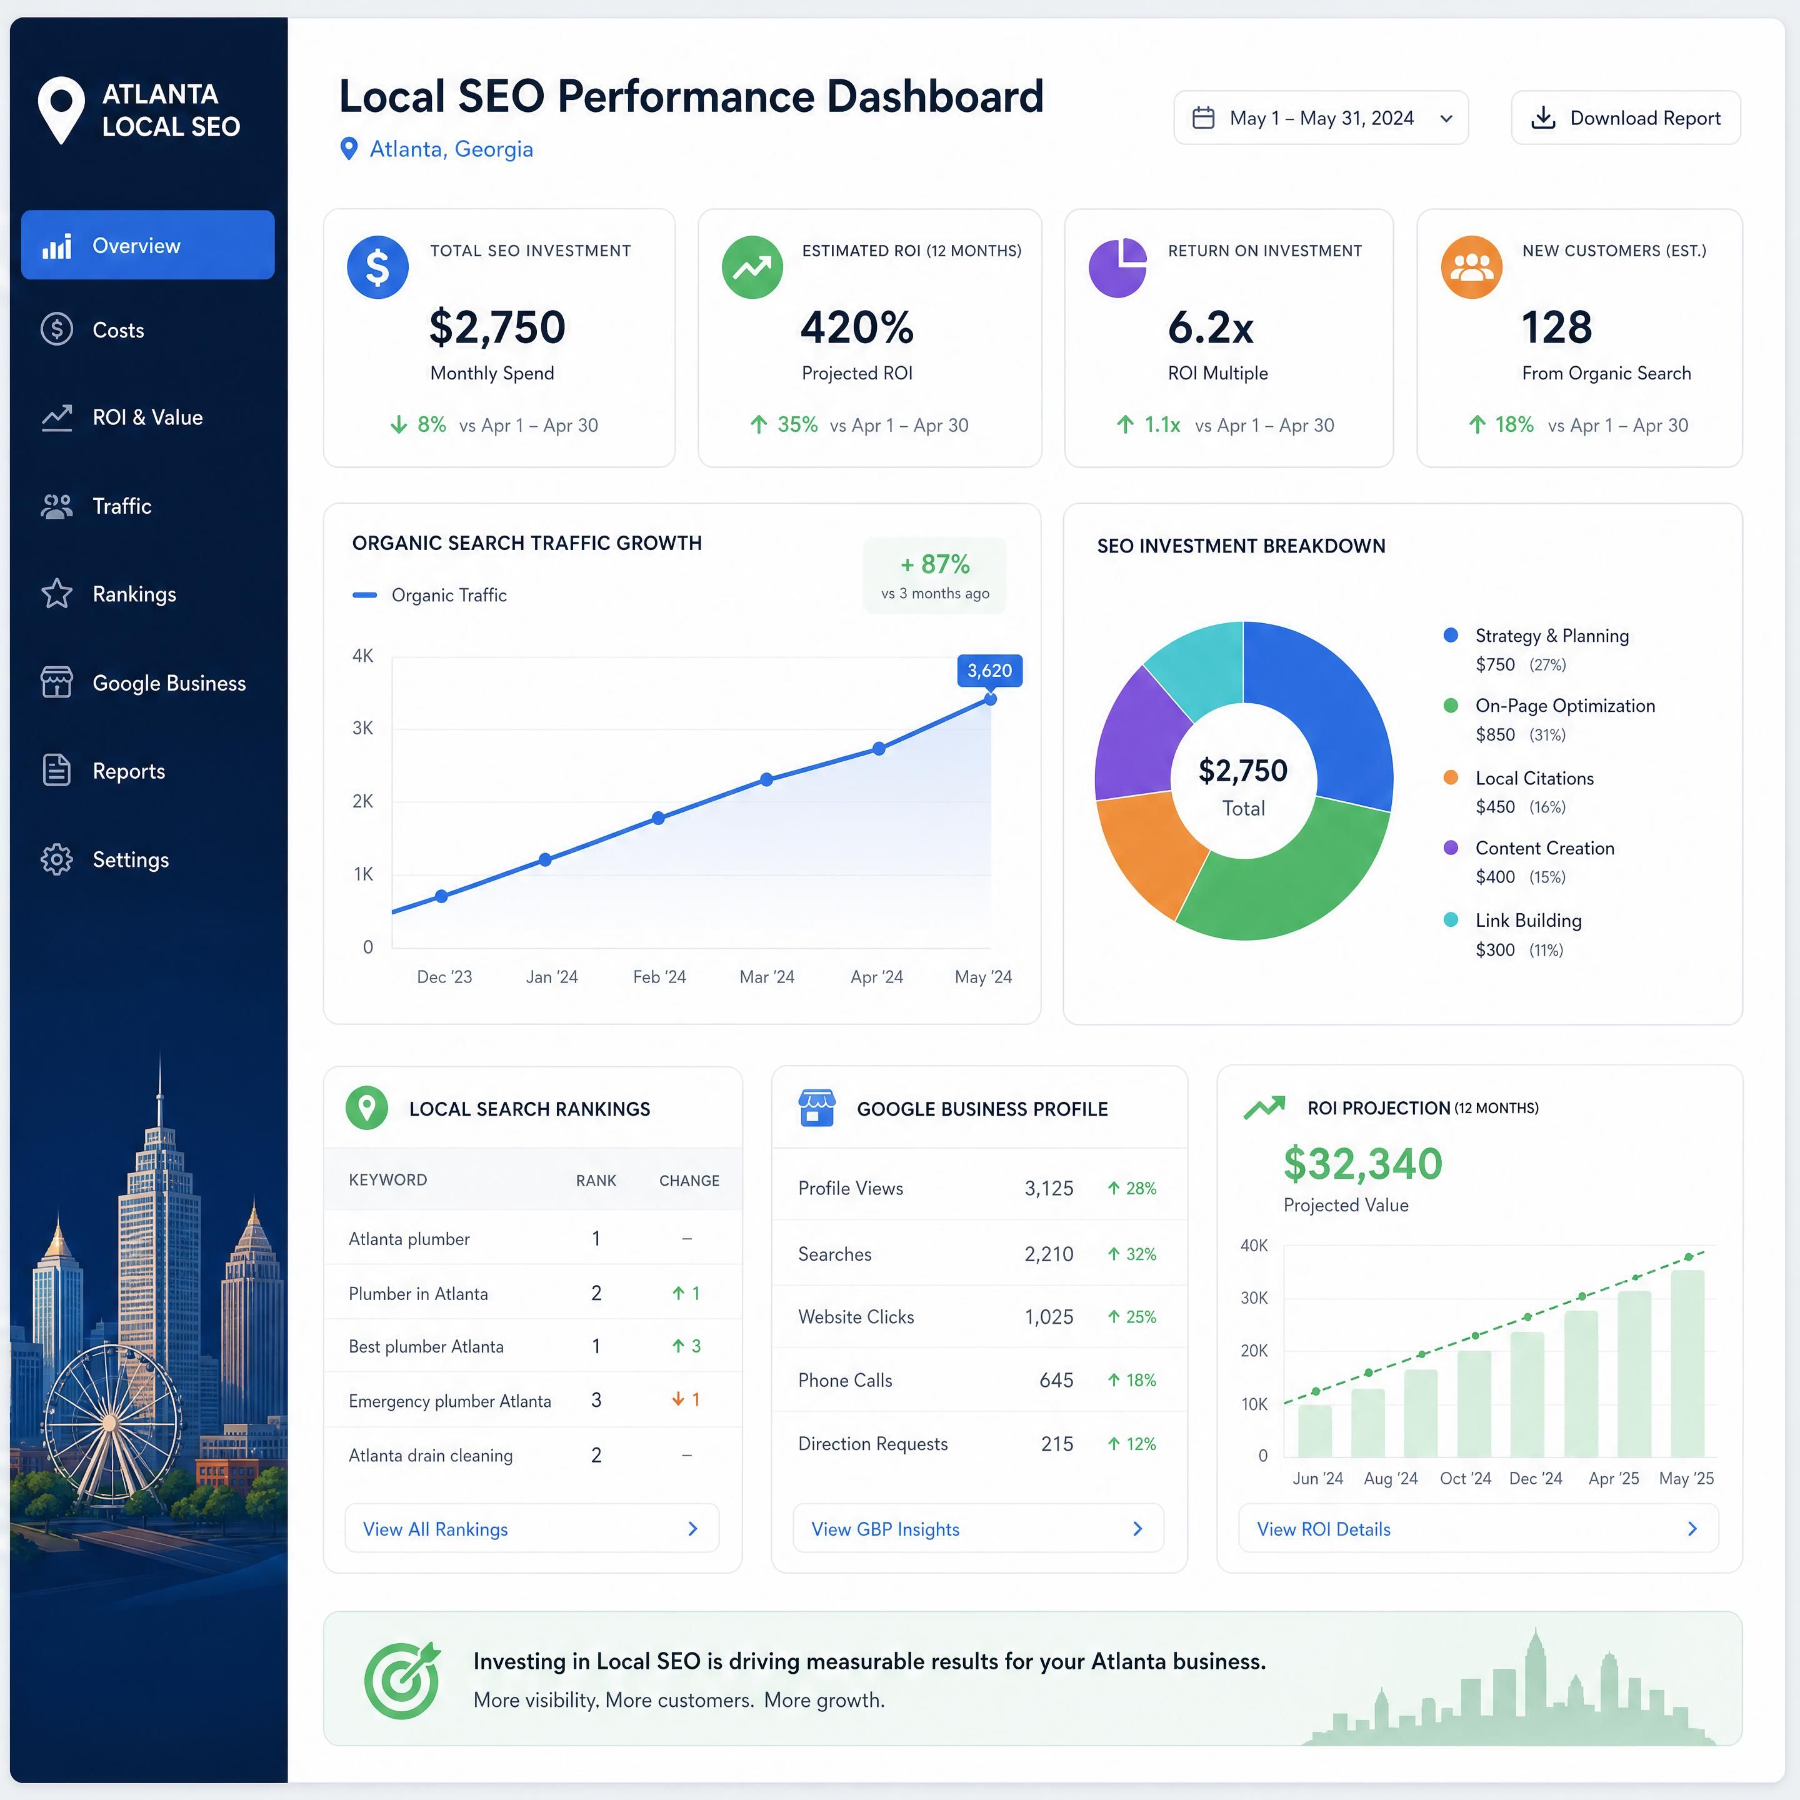Click the chevron on View ROI Details

[1692, 1529]
